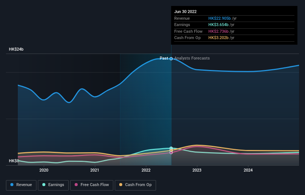305x195 pixels.
Task: Click the HK$24b y-axis label
Action: click(16, 49)
